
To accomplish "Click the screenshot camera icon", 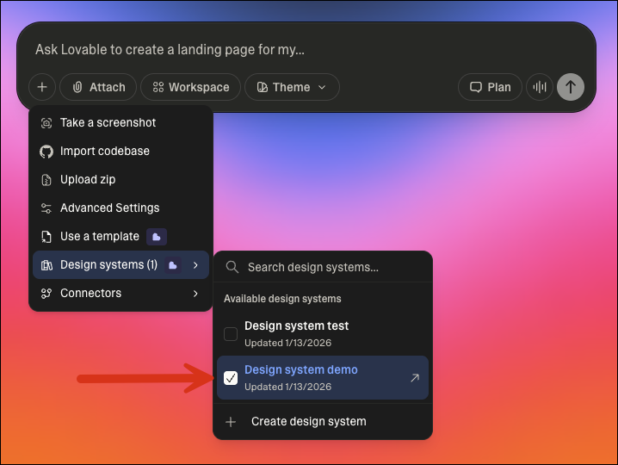I will click(x=46, y=123).
